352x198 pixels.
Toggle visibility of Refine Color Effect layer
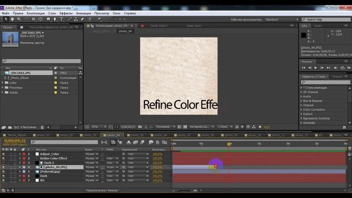coord(3,158)
